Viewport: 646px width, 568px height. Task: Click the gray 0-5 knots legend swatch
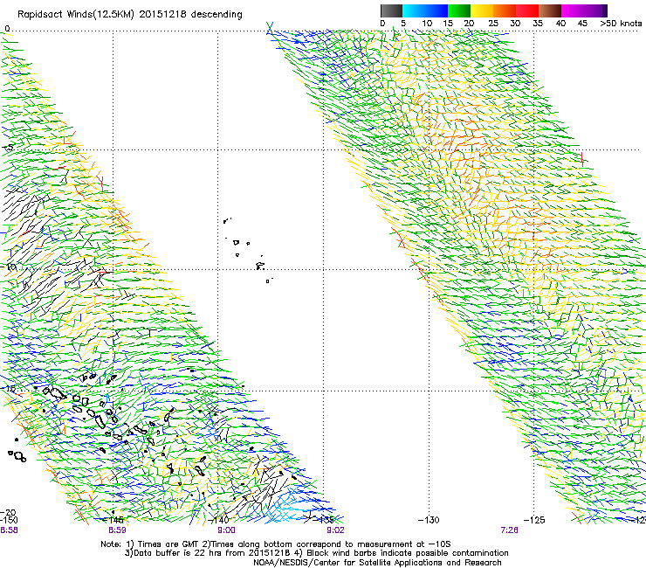tap(391, 10)
